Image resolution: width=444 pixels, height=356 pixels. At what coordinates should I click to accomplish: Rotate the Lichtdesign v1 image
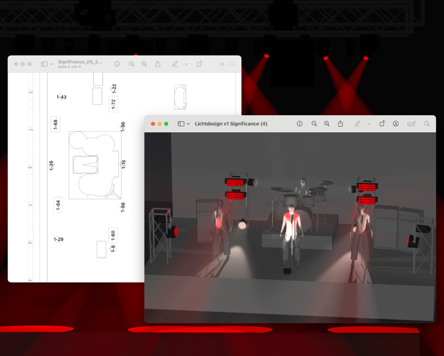[382, 124]
